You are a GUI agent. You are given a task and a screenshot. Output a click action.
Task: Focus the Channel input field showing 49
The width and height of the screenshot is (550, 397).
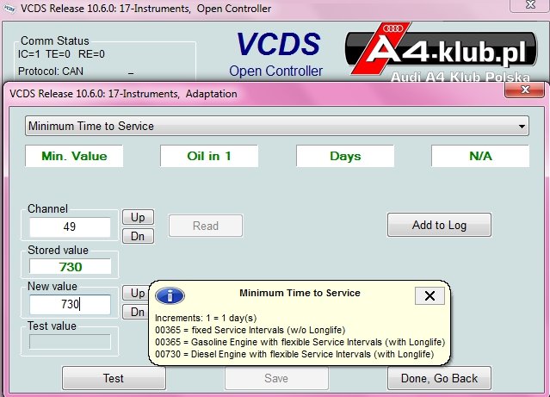(70, 226)
